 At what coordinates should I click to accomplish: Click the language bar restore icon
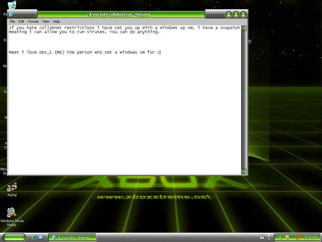pos(269,236)
